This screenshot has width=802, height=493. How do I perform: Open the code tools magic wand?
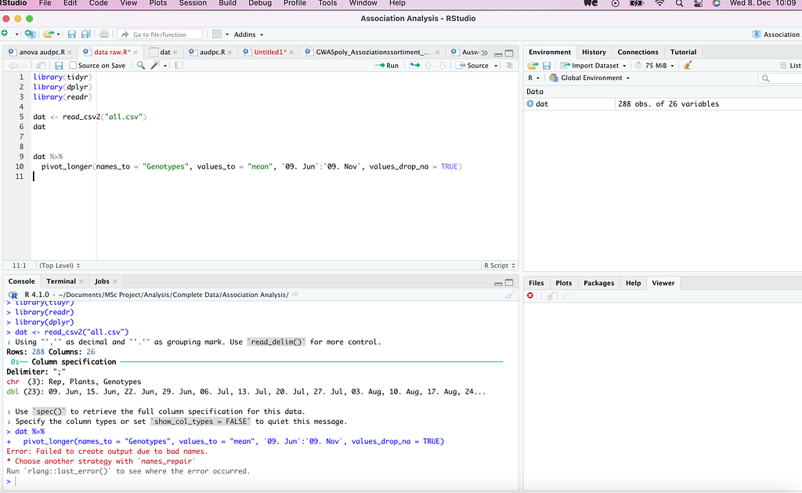click(156, 66)
